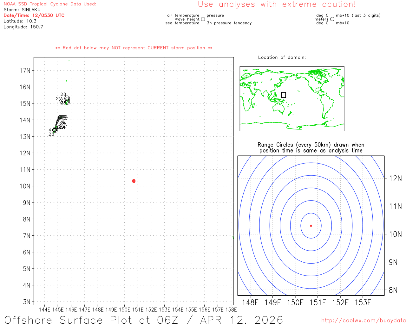The height and width of the screenshot is (324, 406).
Task: Click the 11N label on range circles plot
Action: coord(396,206)
